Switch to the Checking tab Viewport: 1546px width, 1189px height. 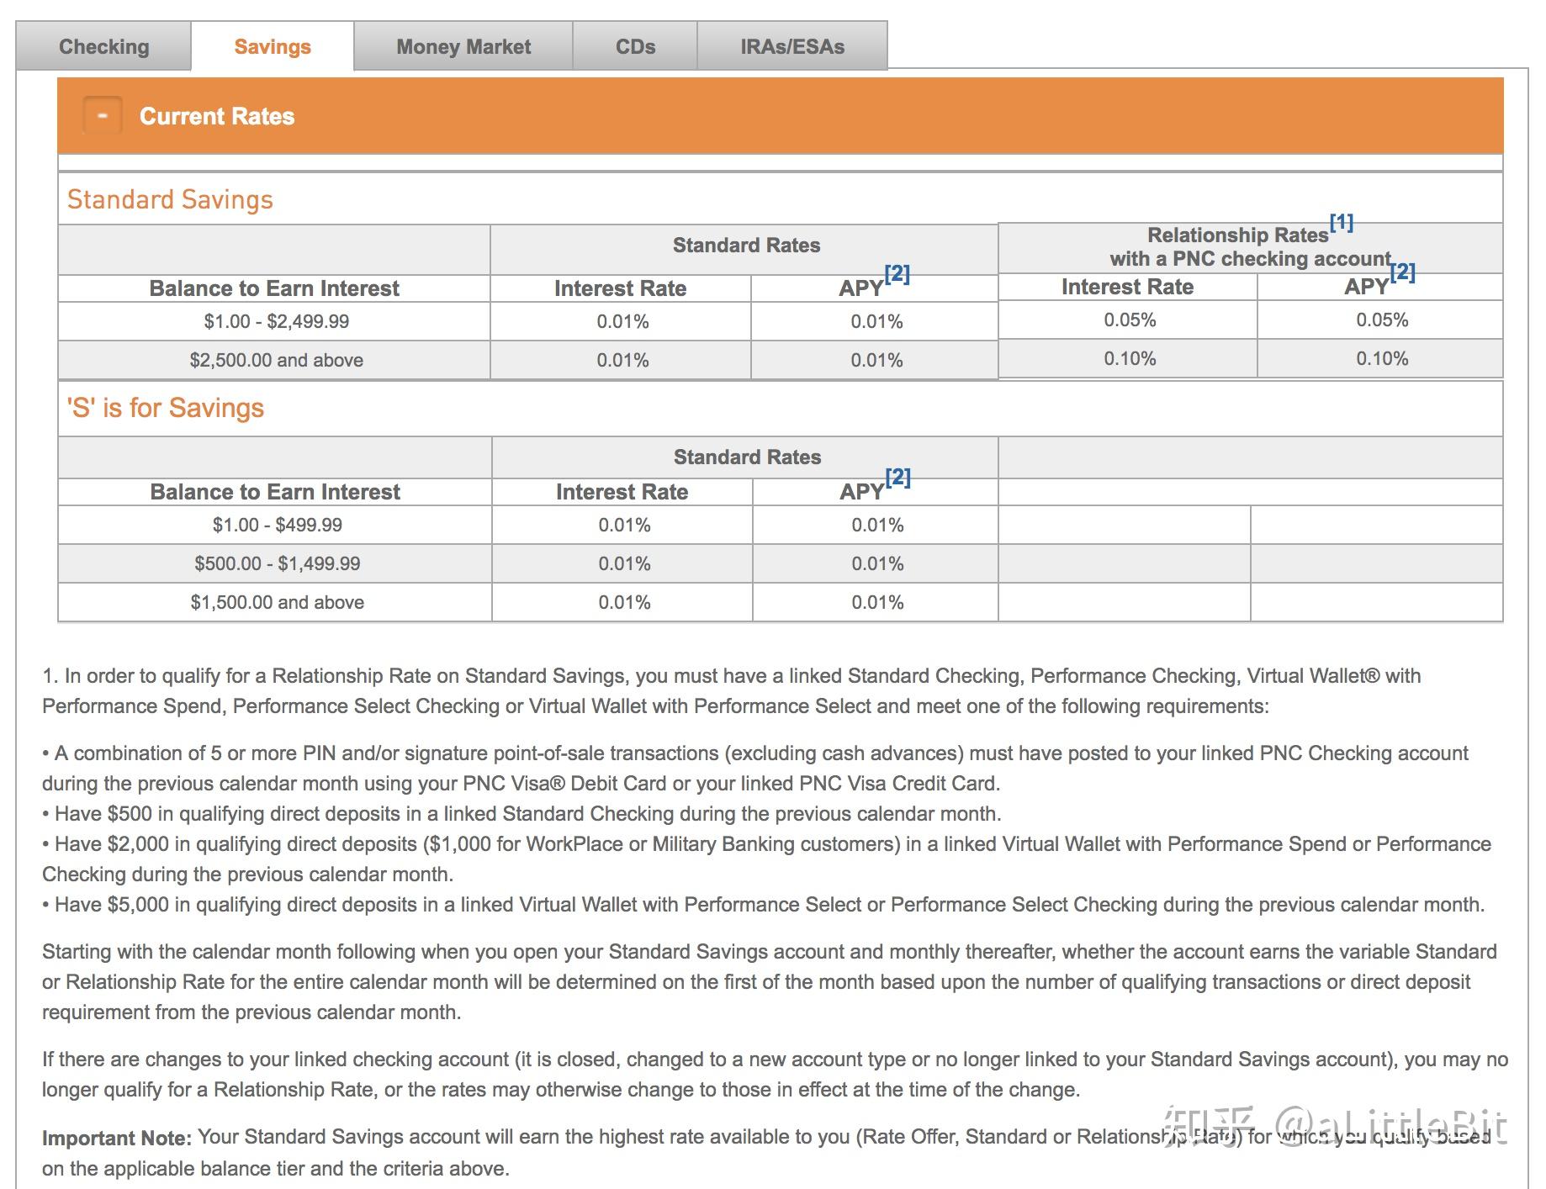tap(103, 46)
